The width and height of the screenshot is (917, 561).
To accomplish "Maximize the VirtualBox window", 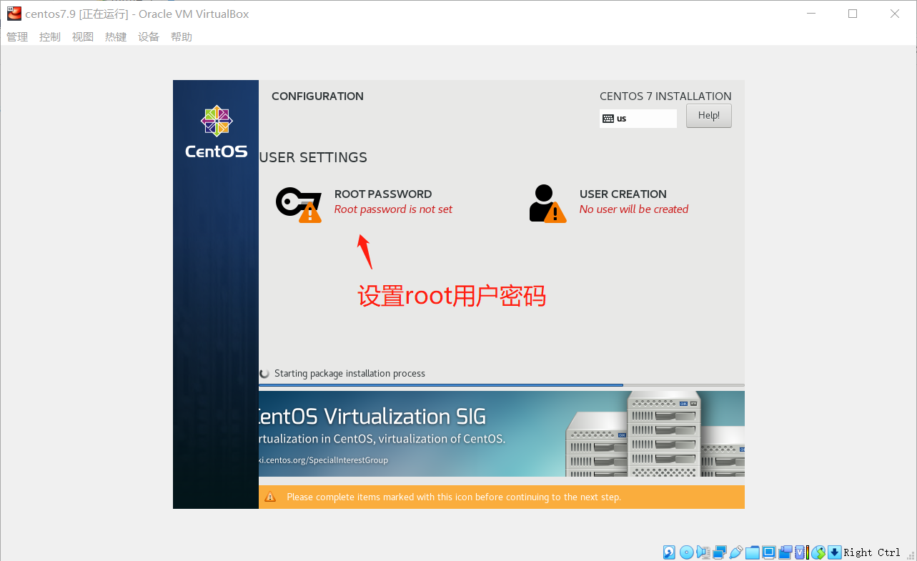I will coord(853,14).
